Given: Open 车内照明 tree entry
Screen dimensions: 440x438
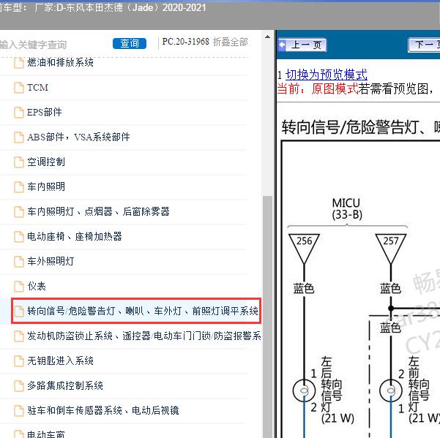Looking at the screenshot, I should (x=46, y=186).
